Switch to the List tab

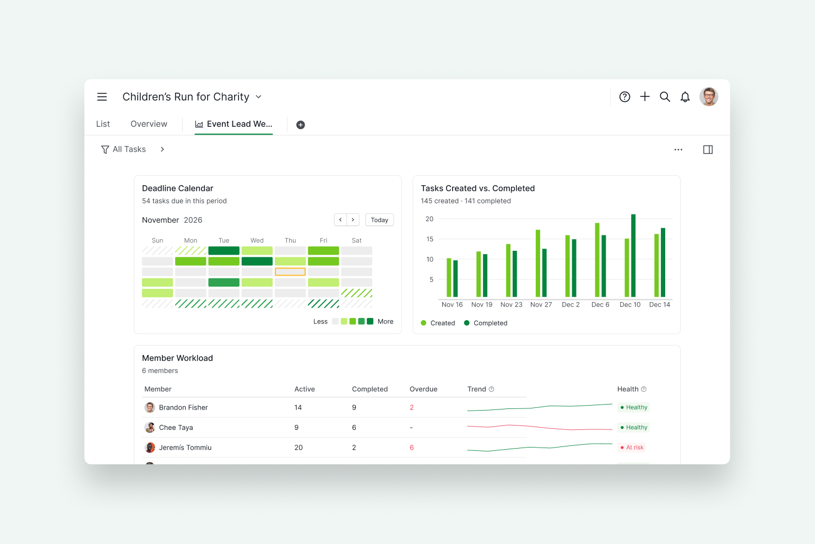(x=103, y=124)
